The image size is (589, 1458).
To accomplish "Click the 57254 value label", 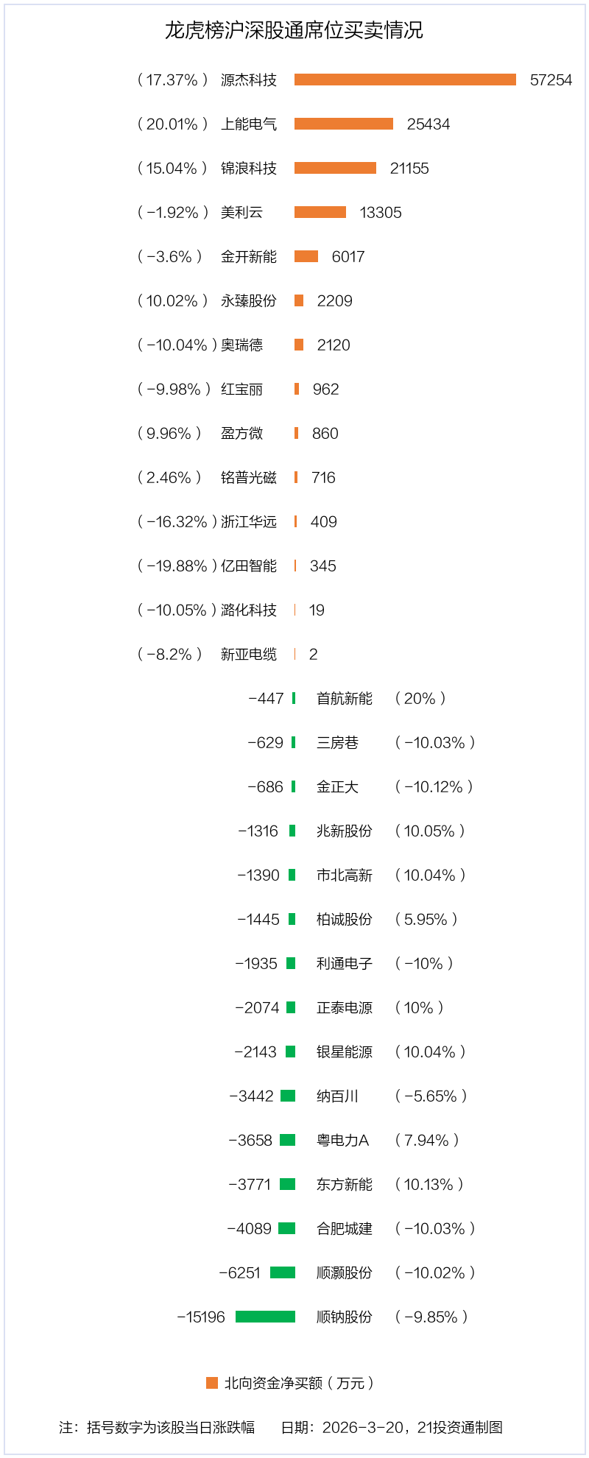I will point(551,80).
